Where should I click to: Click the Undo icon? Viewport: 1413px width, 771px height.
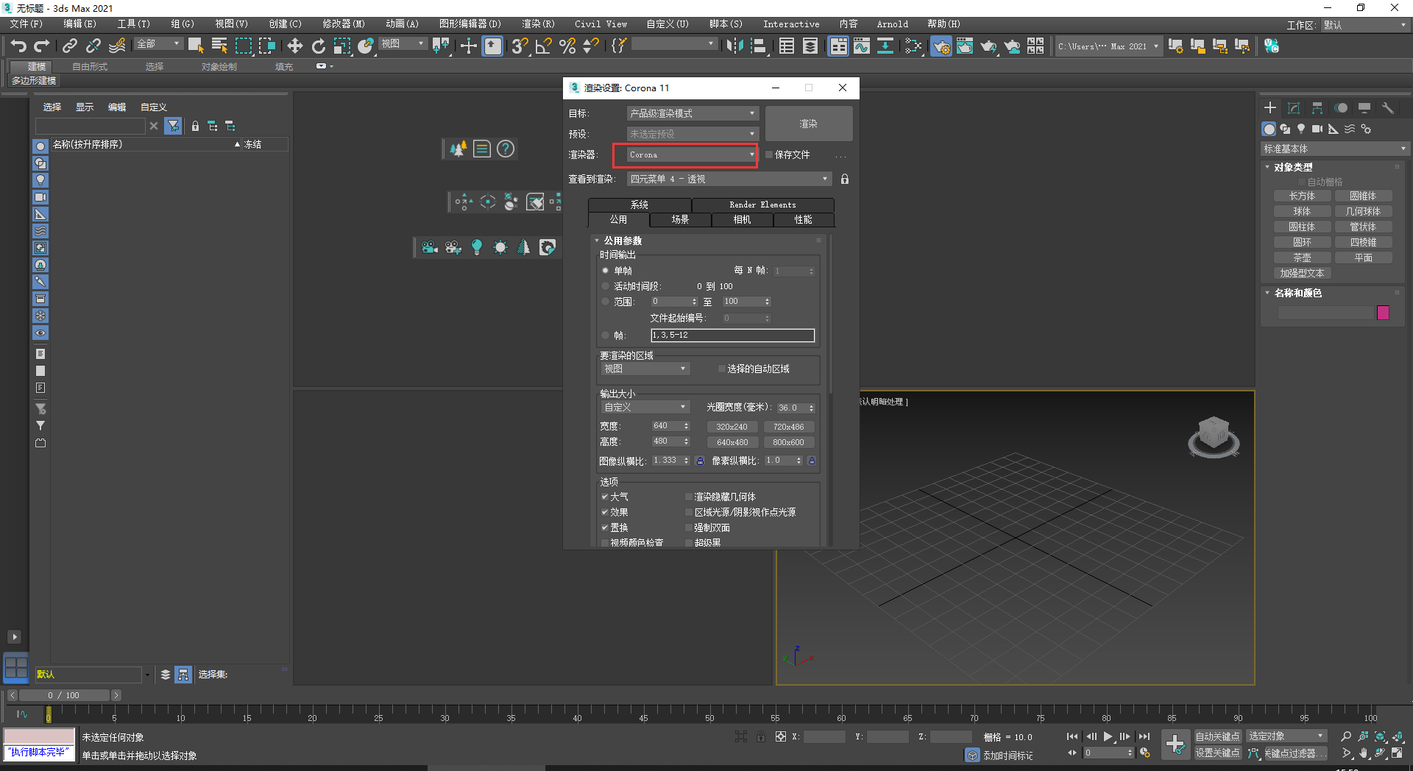tap(18, 46)
